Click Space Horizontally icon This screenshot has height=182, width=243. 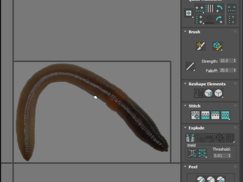click(x=231, y=9)
